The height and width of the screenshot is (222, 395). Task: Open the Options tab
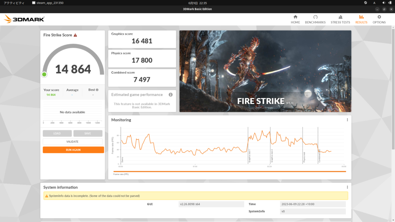tap(379, 19)
